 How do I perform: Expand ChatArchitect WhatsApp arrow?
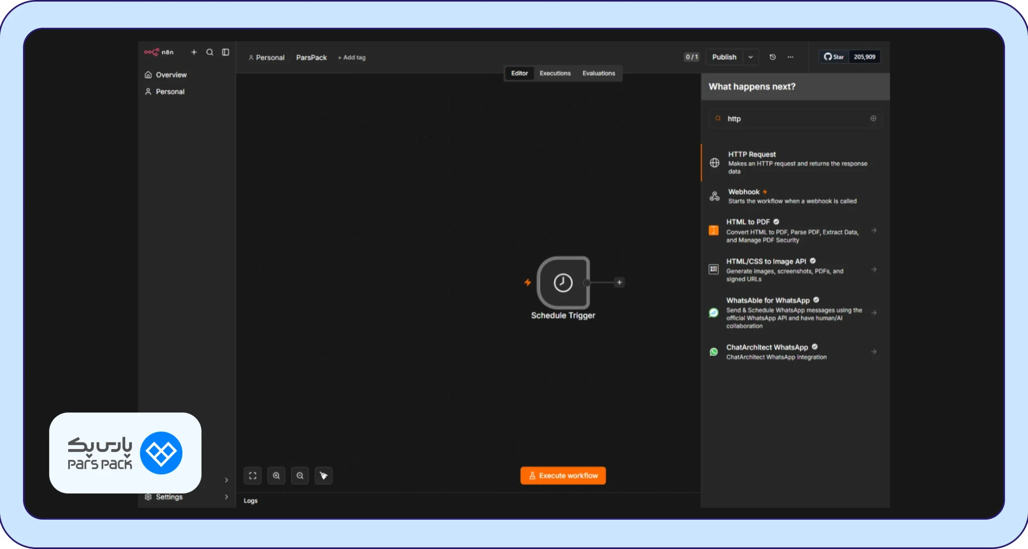coord(874,352)
